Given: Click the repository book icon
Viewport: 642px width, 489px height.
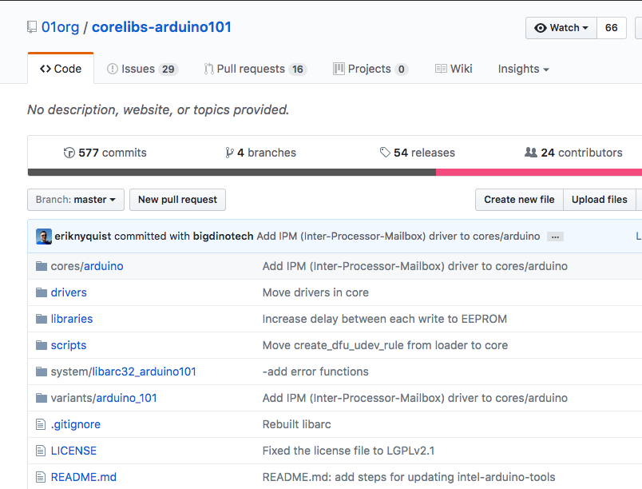Looking at the screenshot, I should (x=32, y=27).
